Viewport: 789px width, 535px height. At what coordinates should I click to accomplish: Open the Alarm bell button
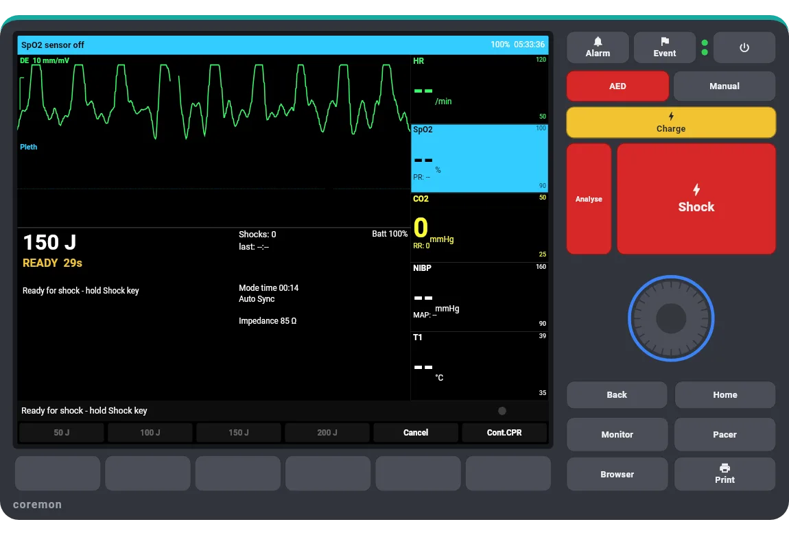(x=598, y=47)
